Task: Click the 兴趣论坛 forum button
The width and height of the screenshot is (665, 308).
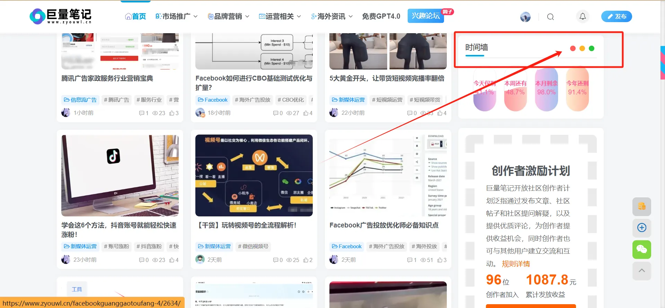Action: click(x=426, y=16)
